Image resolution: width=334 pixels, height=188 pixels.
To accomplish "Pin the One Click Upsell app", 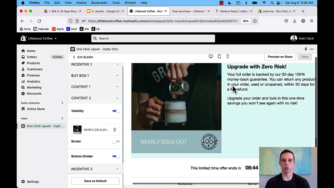I will point(306,49).
